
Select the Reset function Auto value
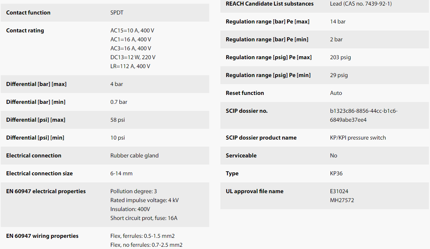point(336,93)
